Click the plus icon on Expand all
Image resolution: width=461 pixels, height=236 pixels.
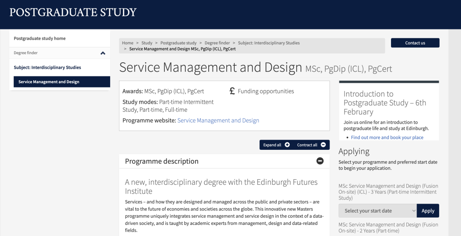(287, 145)
